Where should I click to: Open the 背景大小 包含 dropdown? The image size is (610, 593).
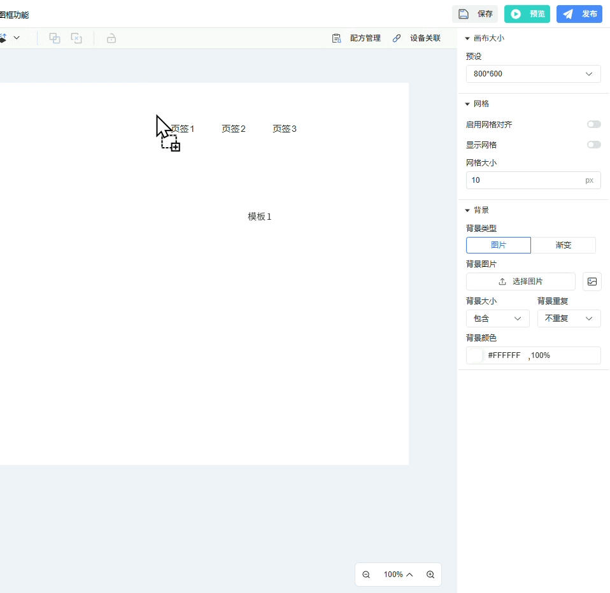pyautogui.click(x=497, y=318)
